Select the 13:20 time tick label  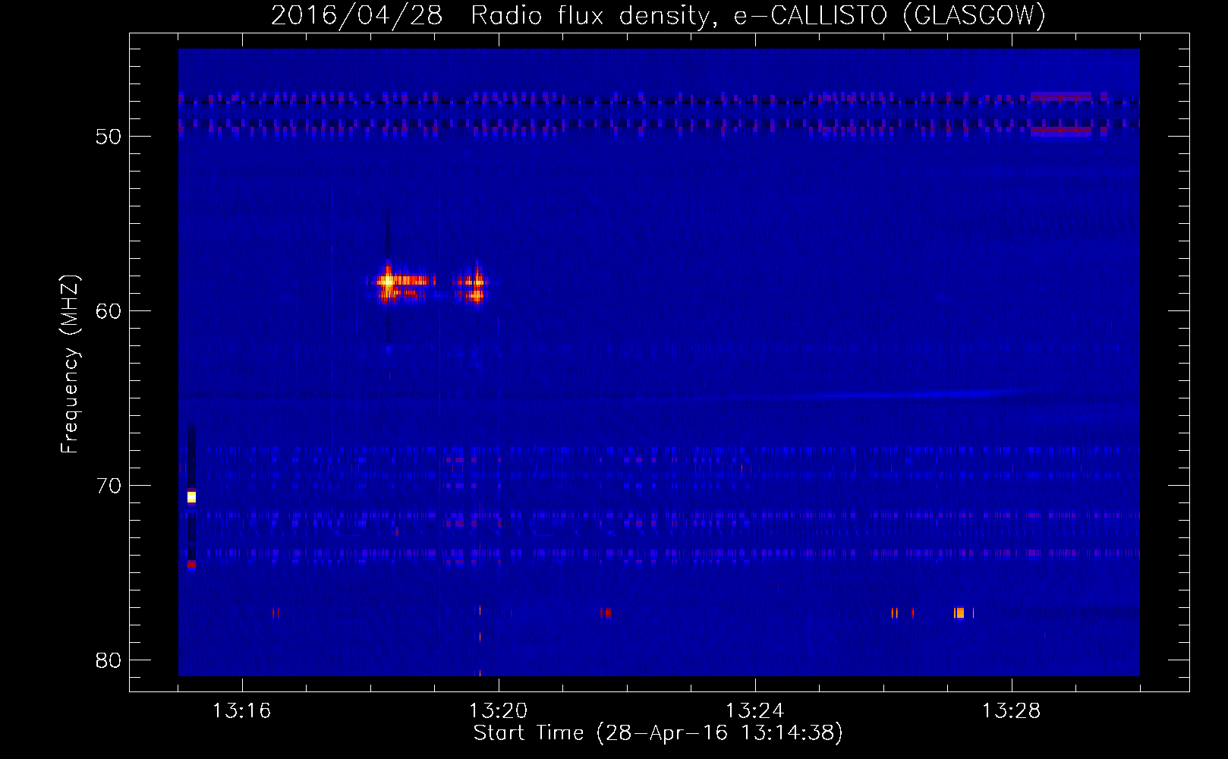click(498, 711)
